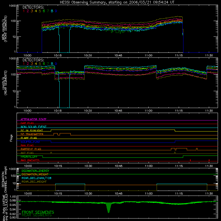The width and height of the screenshot is (221, 221).
Task: Click the NON_SOLAR_EVENT flag label
Action: pyautogui.click(x=33, y=127)
